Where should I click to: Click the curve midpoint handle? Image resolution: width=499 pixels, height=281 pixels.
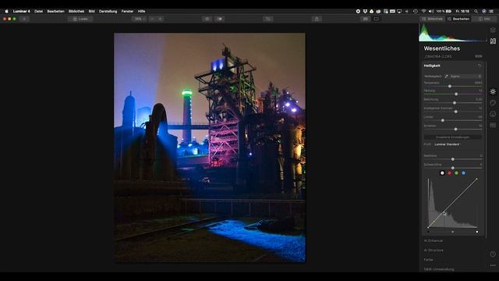click(x=452, y=232)
